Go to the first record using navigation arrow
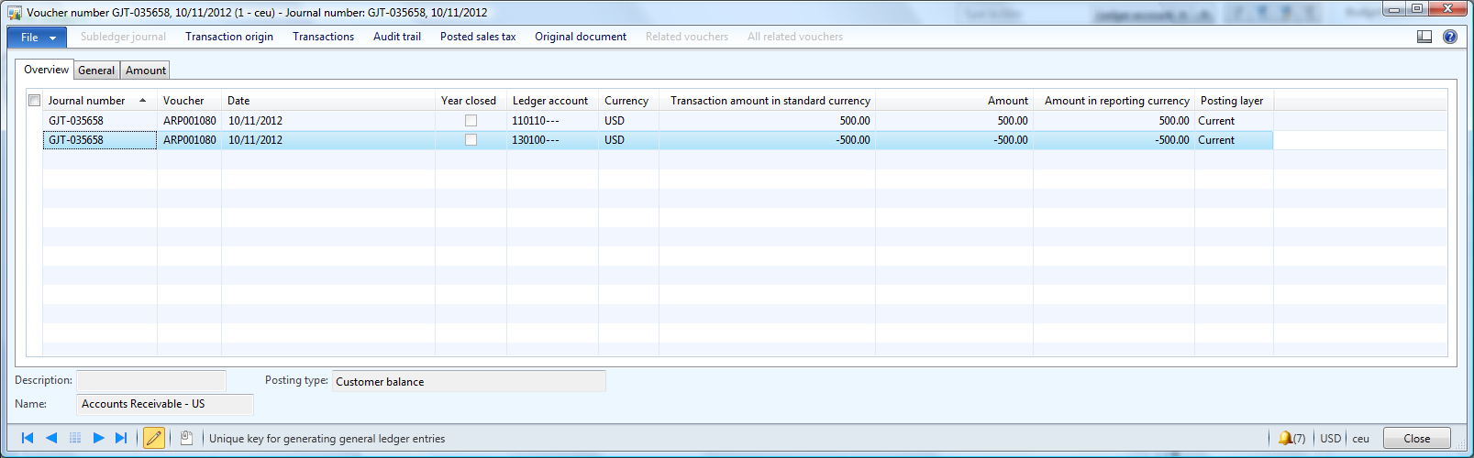This screenshot has width=1474, height=458. (x=28, y=438)
